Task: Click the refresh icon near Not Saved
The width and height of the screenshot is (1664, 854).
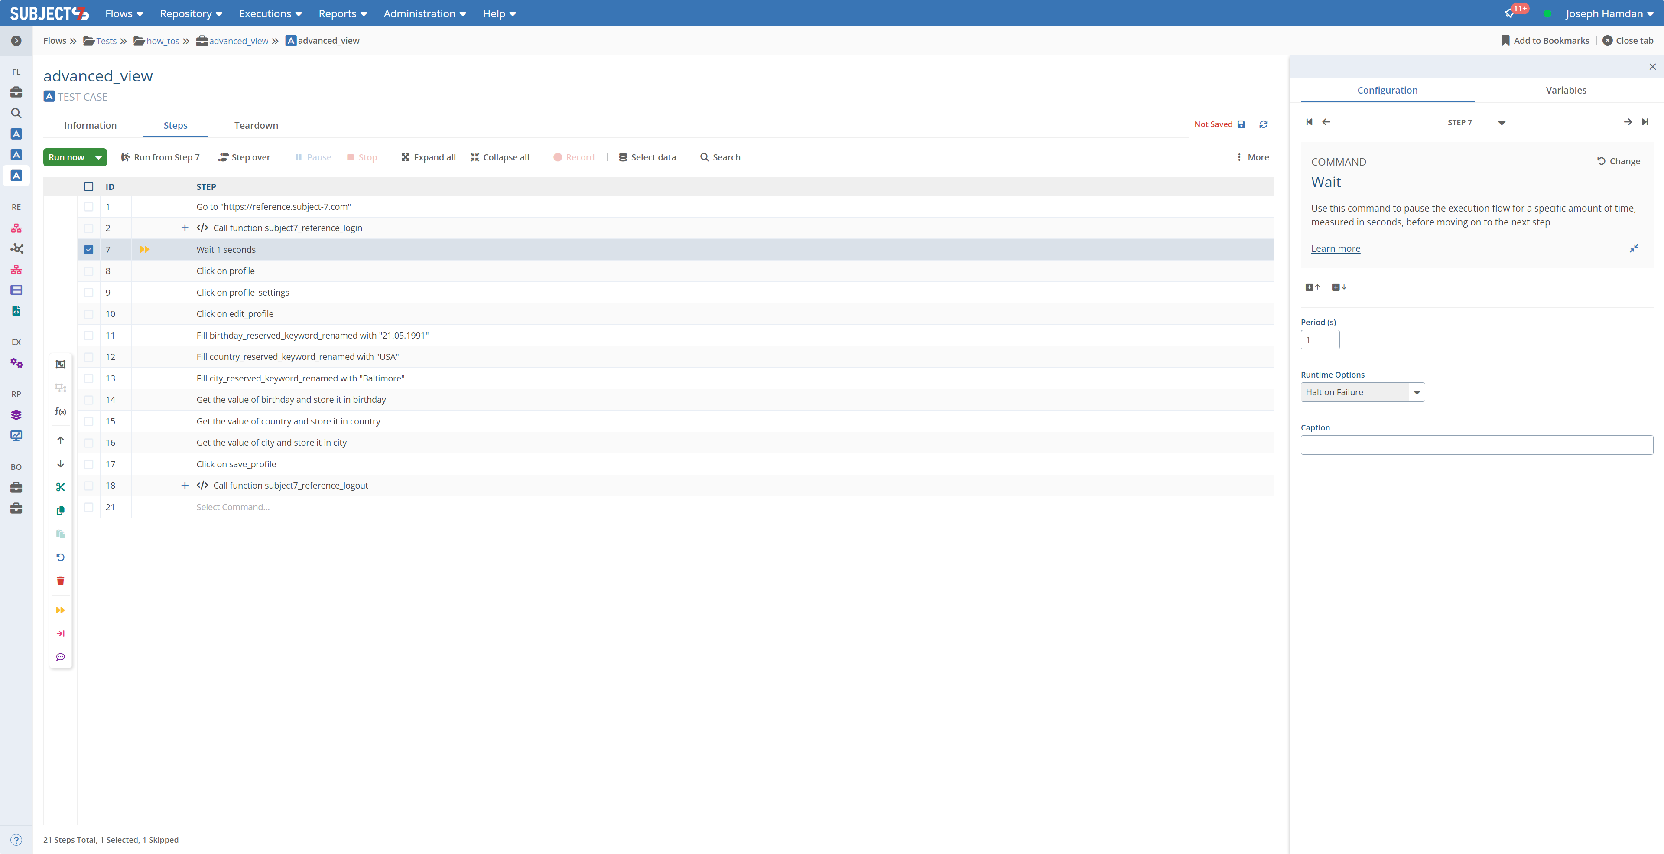Action: (1264, 124)
